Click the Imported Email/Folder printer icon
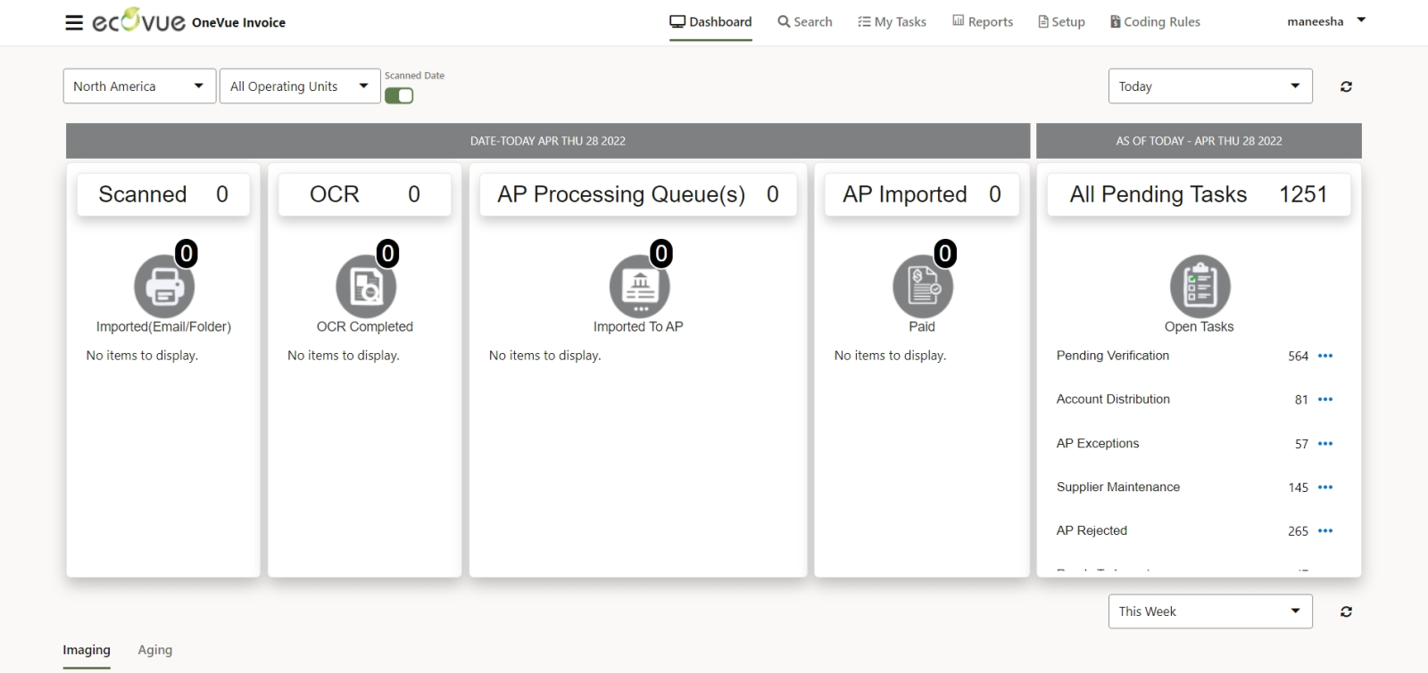 coord(164,286)
